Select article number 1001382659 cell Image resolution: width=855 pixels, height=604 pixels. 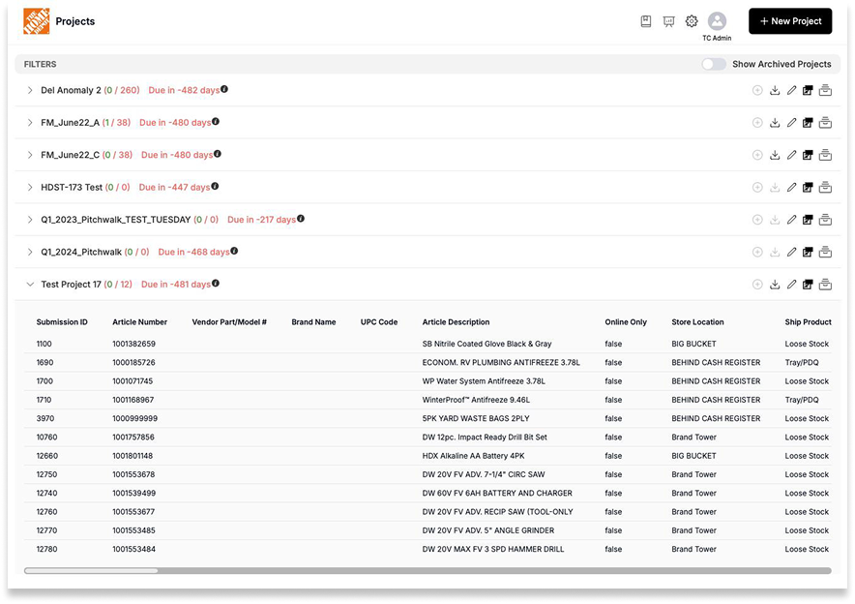pos(133,344)
